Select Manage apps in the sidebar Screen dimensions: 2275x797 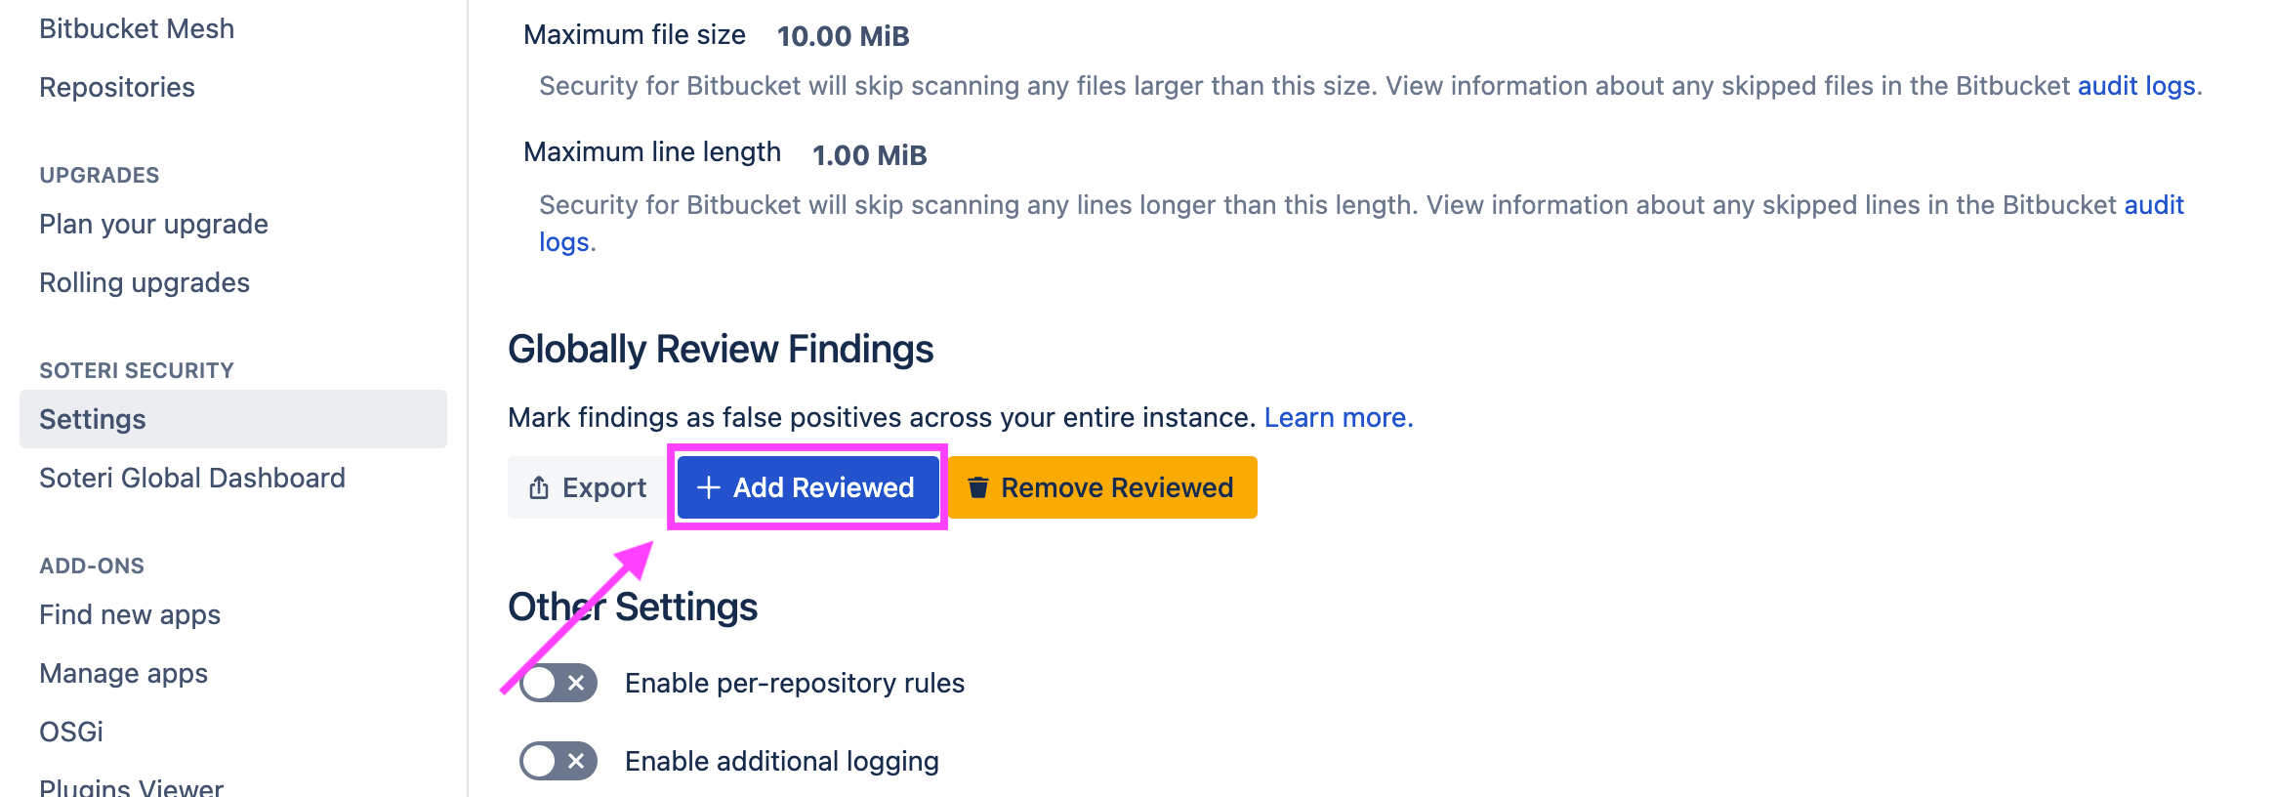[122, 673]
